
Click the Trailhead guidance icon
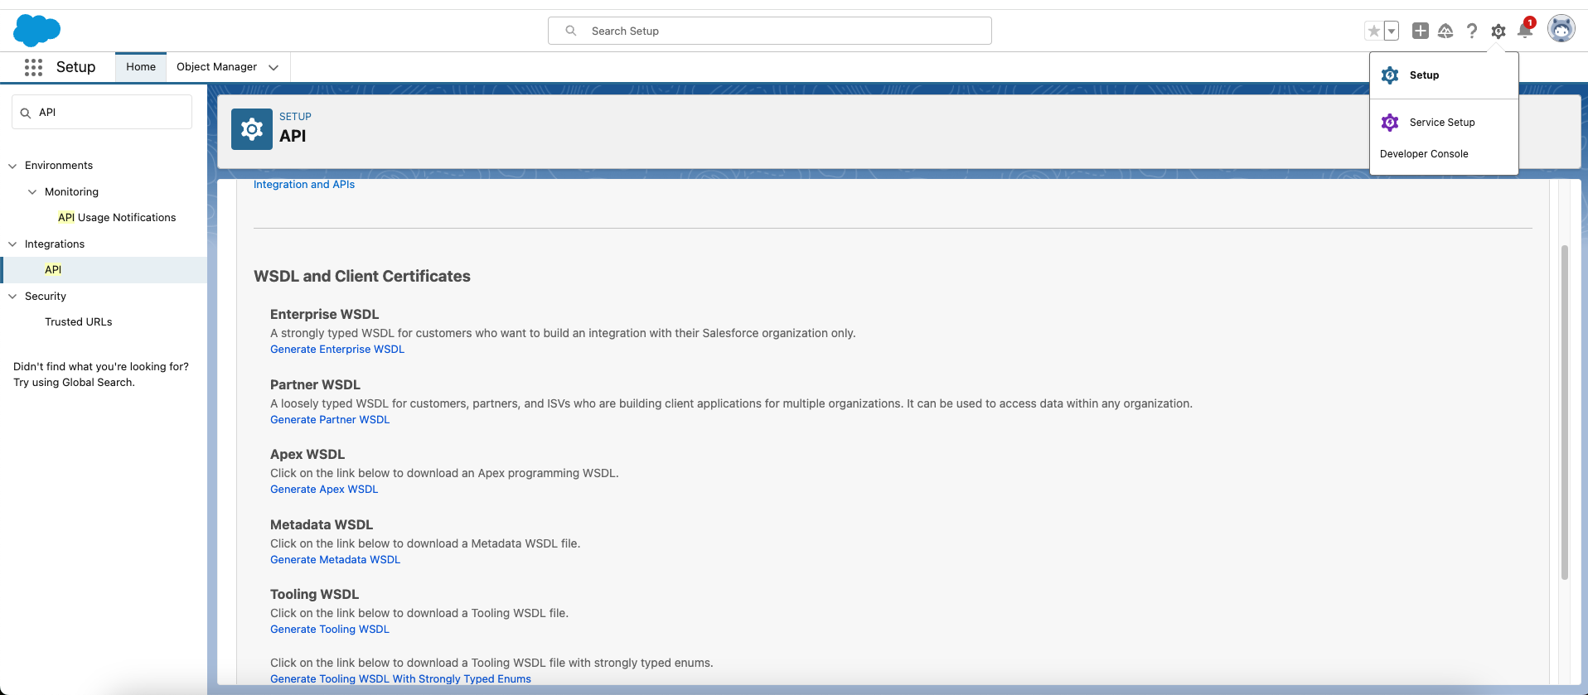click(1445, 31)
